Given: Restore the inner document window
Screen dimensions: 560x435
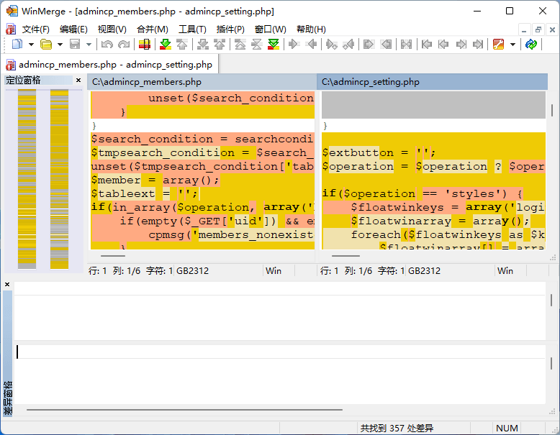Looking at the screenshot, I should click(x=538, y=29).
